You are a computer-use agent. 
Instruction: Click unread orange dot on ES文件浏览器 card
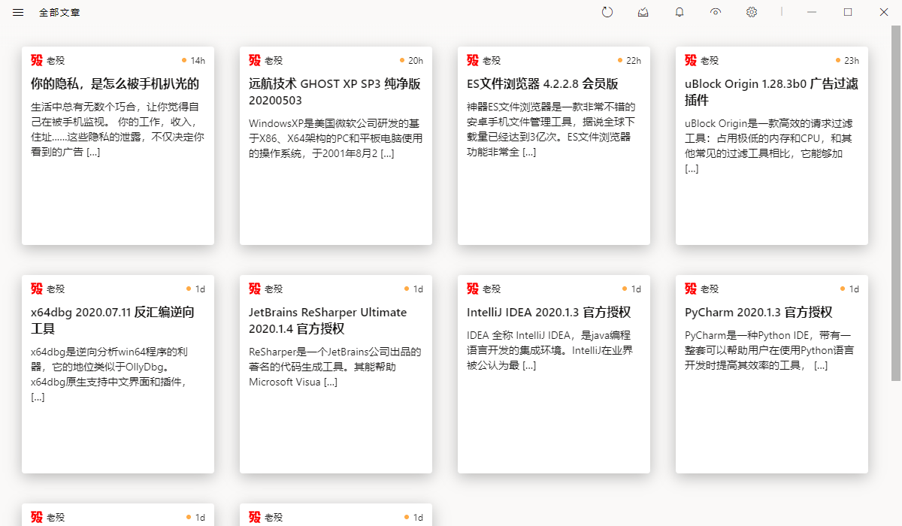tap(620, 60)
